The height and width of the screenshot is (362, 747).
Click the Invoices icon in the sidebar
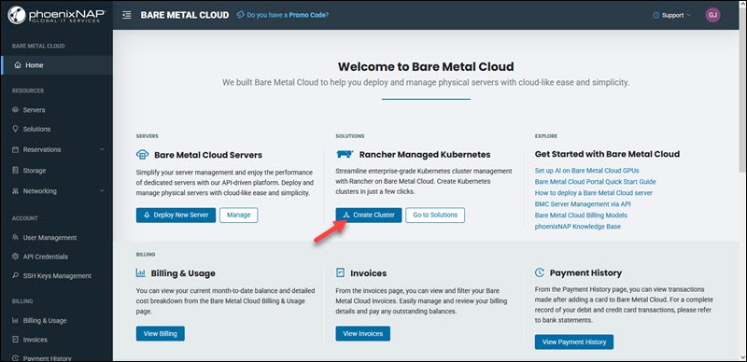(15, 340)
